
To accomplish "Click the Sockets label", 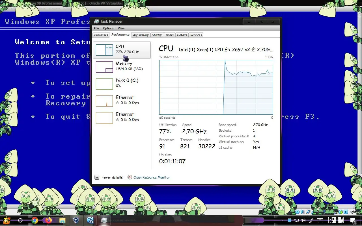I will [225, 131].
